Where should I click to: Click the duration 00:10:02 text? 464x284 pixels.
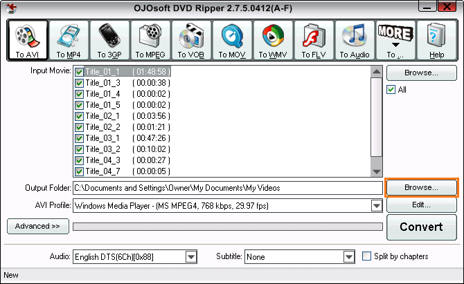point(151,149)
